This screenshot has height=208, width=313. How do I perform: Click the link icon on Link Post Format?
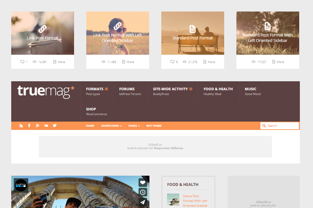(43, 29)
